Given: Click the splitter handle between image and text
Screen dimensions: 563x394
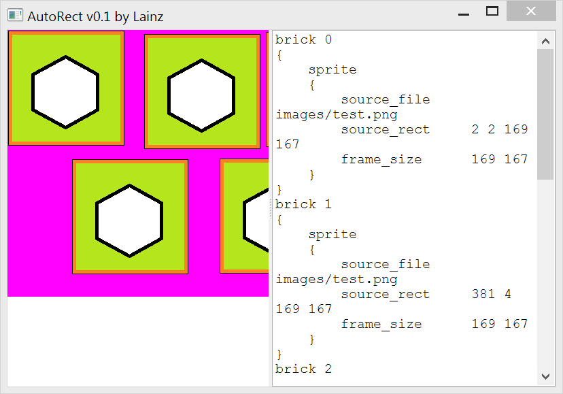Looking at the screenshot, I should coord(271,208).
